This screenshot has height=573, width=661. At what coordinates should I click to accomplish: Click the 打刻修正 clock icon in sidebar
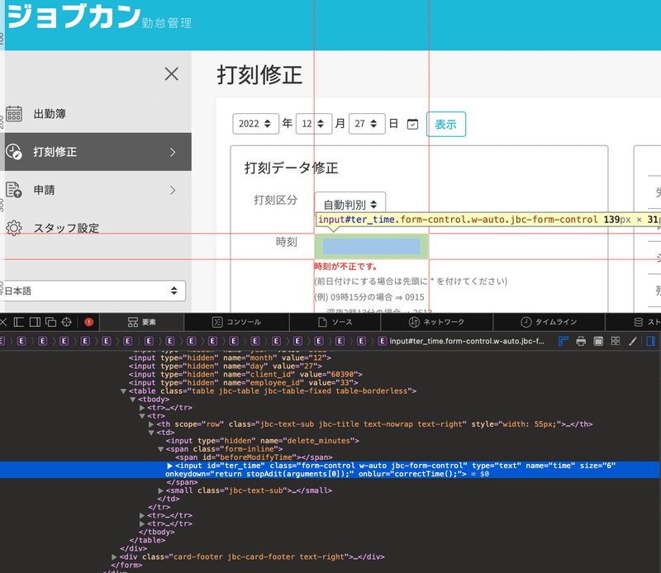click(x=14, y=152)
